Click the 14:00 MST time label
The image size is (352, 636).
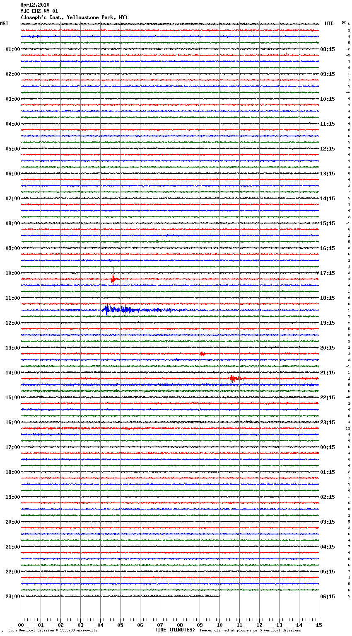click(x=13, y=373)
